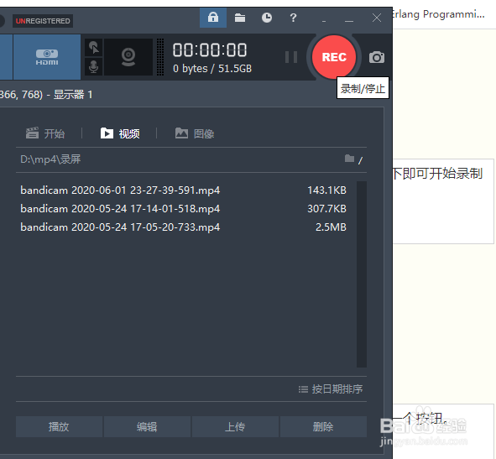
Task: Click the 0 bytes / 51.5GB storage text
Action: coord(212,68)
